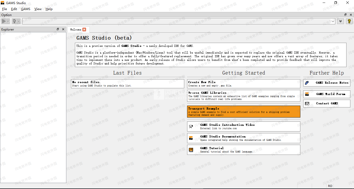
Task: Open the Help menu
Action: click(49, 9)
